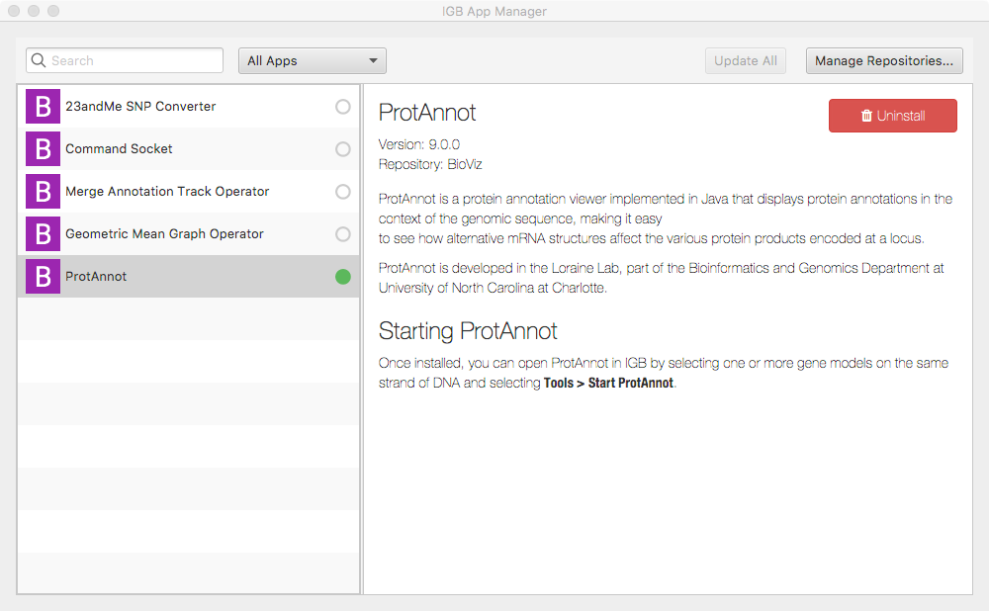Viewport: 989px width, 611px height.
Task: Click the Update All button
Action: click(x=746, y=60)
